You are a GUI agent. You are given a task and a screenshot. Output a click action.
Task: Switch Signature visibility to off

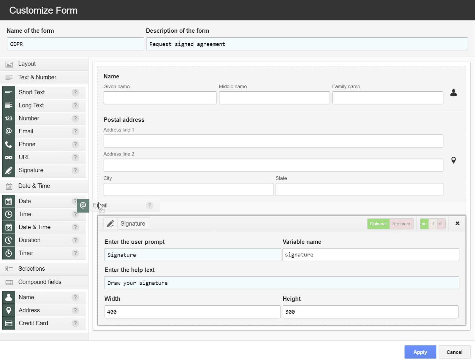[x=441, y=224]
